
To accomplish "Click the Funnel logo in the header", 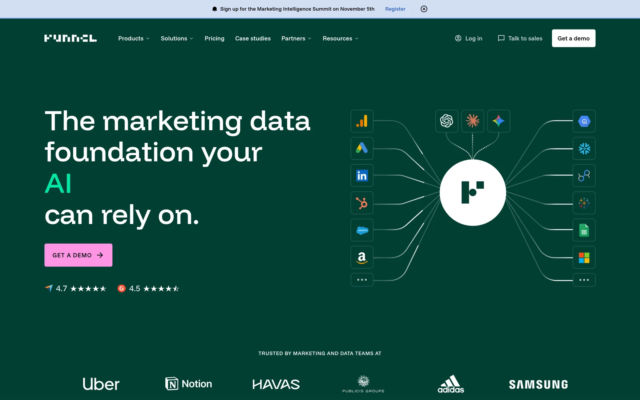I will point(70,38).
